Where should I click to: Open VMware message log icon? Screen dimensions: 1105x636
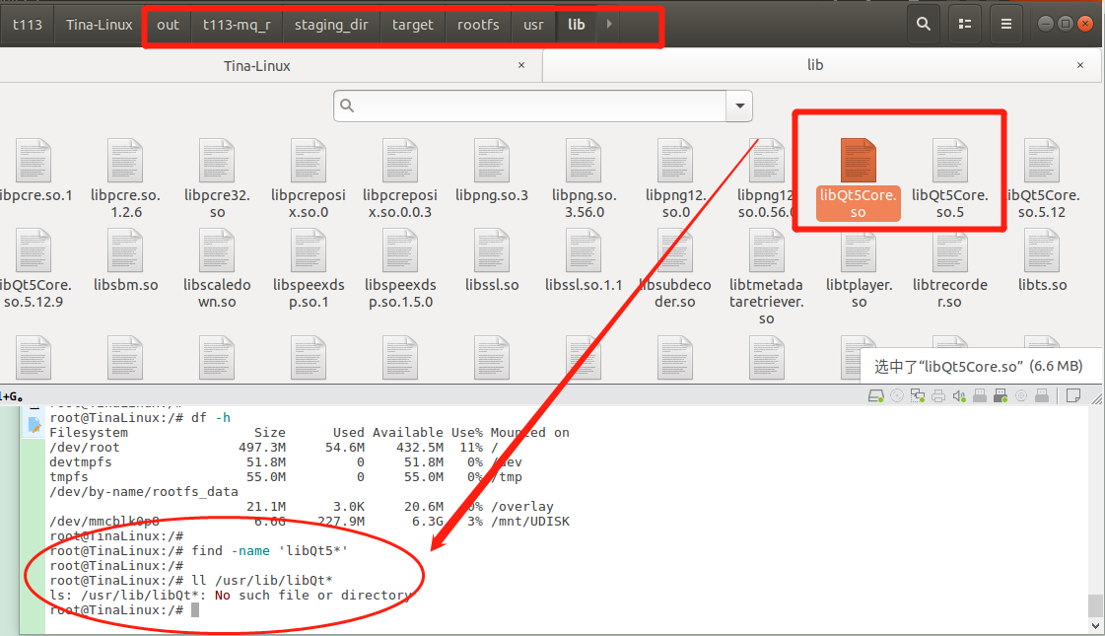[1073, 396]
